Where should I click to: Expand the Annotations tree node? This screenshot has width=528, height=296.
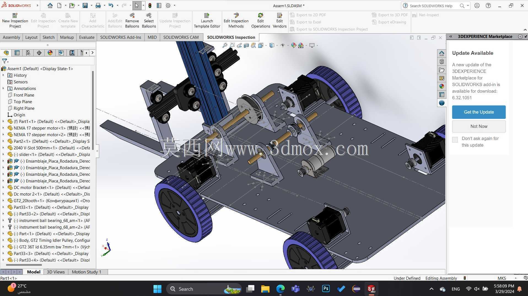click(3, 88)
